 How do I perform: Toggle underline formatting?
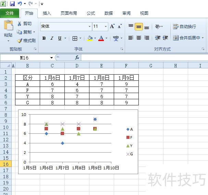tap(60, 38)
